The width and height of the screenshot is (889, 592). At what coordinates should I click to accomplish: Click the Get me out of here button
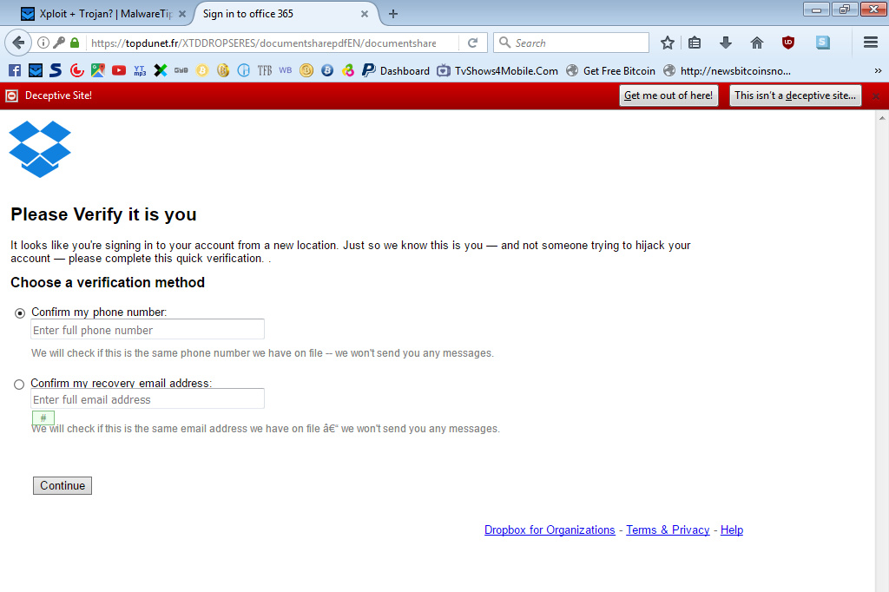click(x=668, y=95)
